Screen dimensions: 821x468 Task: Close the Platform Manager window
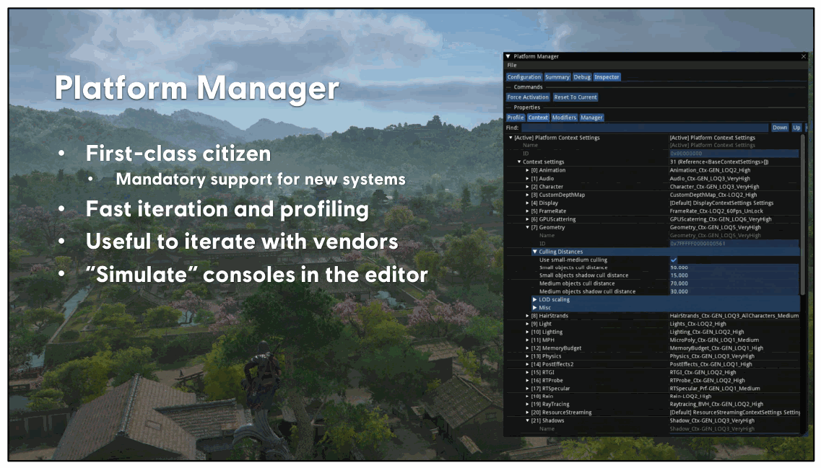point(804,56)
